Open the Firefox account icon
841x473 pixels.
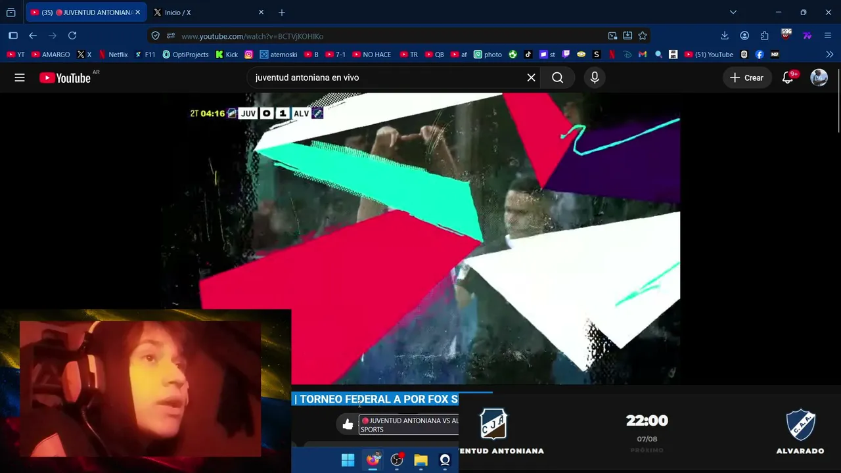click(x=744, y=35)
